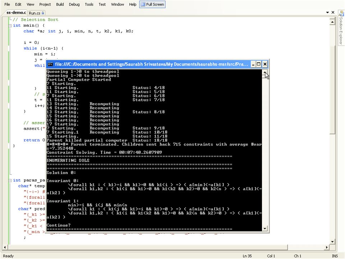Click console scrollbar up arrow
345x259 pixels.
click(x=265, y=72)
